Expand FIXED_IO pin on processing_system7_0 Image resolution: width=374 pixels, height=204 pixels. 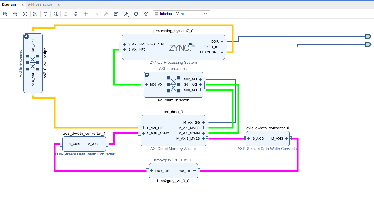coord(222,47)
